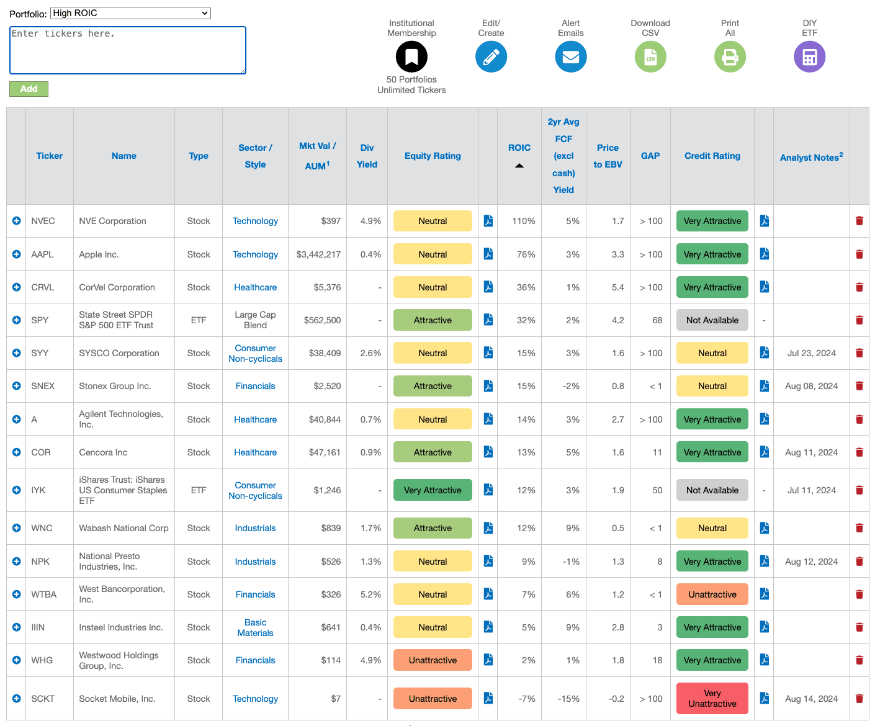Viewport: 875px width, 726px height.
Task: Click the Aug 14, 2024 analyst note date
Action: click(811, 699)
